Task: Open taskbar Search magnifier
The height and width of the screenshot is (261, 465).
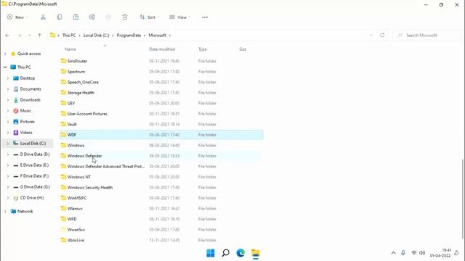Action: pos(225,253)
